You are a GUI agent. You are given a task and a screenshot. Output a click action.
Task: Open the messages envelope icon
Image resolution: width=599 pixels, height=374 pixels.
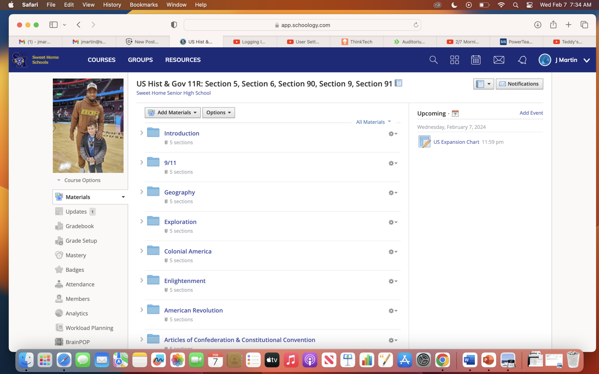tap(499, 60)
